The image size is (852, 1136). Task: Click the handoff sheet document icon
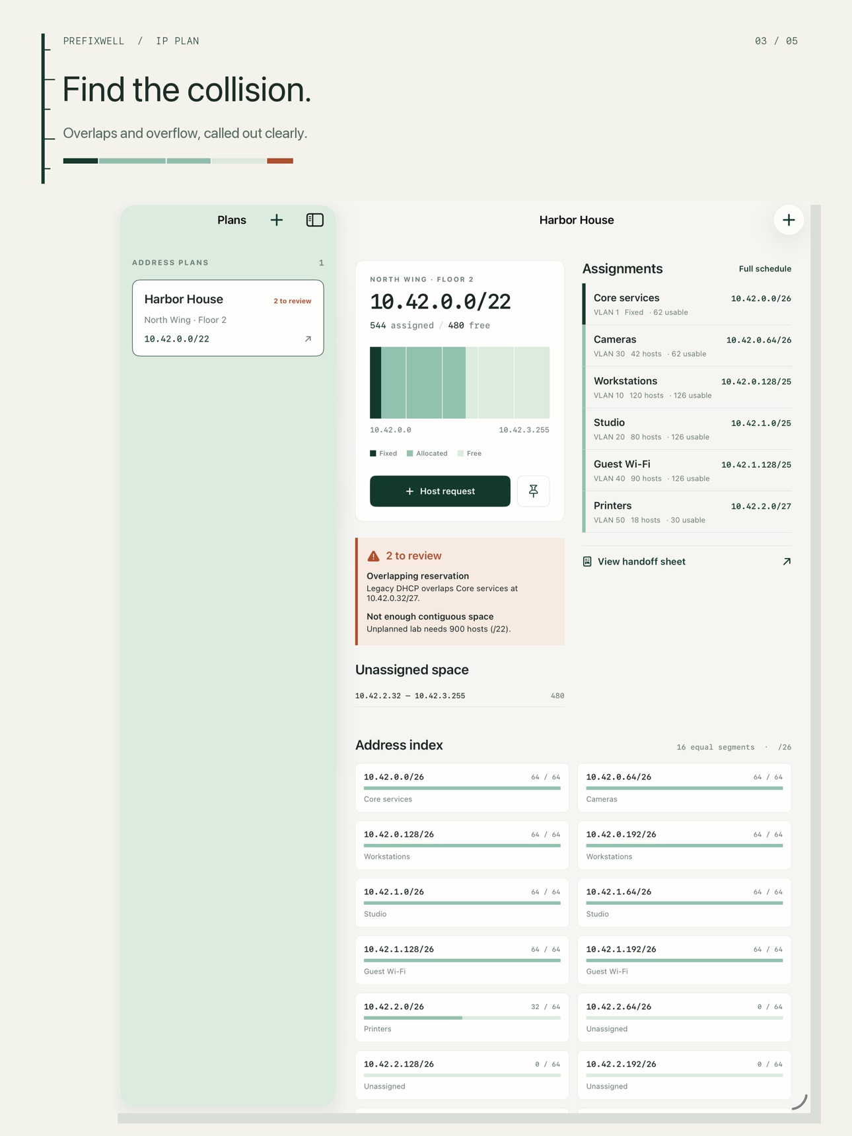(x=587, y=561)
